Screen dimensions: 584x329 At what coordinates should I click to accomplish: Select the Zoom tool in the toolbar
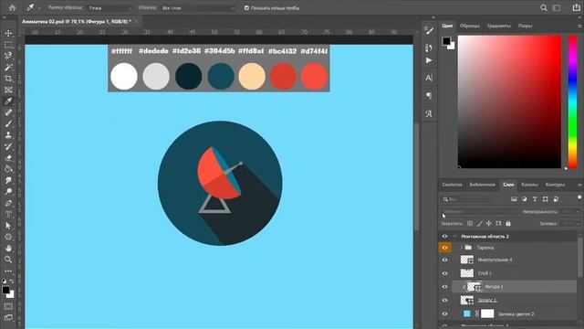point(8,260)
